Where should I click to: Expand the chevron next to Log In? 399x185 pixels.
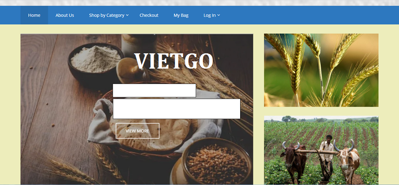point(219,15)
